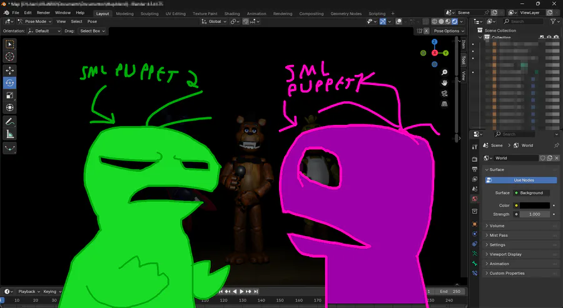The width and height of the screenshot is (563, 308).
Task: Click the Surface Background shader button
Action: coord(531,193)
